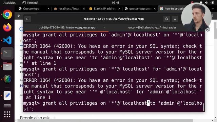The width and height of the screenshot is (217, 122).
Task: Click the terminal vertical scrollbar
Action: pyautogui.click(x=203, y=107)
